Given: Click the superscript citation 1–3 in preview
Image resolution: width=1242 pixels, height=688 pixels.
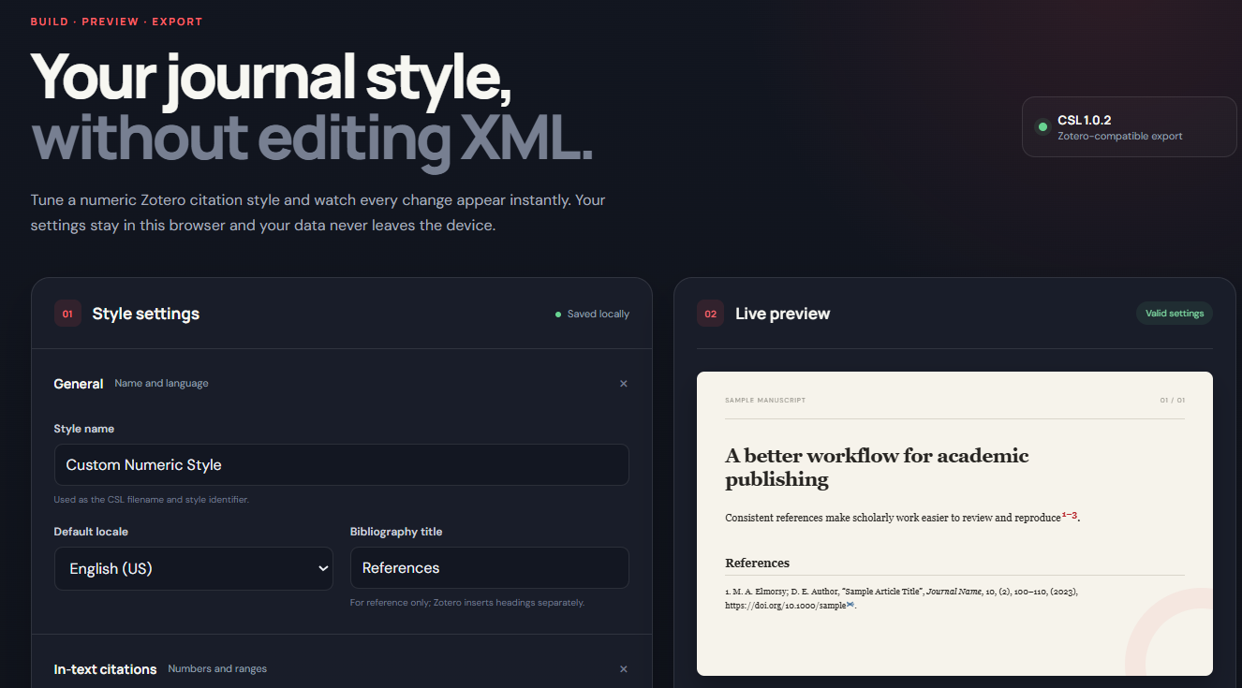Looking at the screenshot, I should (x=1070, y=515).
